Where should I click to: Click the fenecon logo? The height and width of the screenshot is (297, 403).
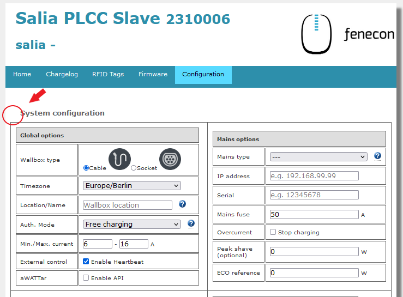(x=369, y=34)
